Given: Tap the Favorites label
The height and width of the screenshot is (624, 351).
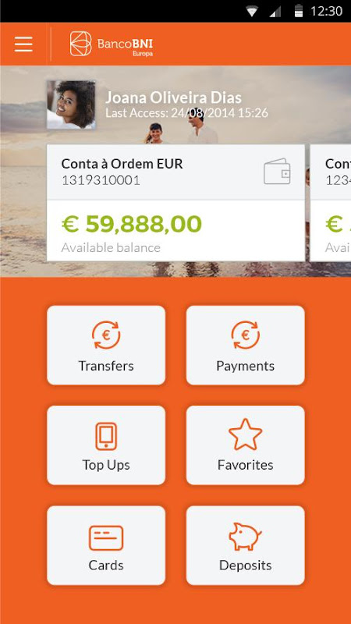Looking at the screenshot, I should click(x=245, y=465).
